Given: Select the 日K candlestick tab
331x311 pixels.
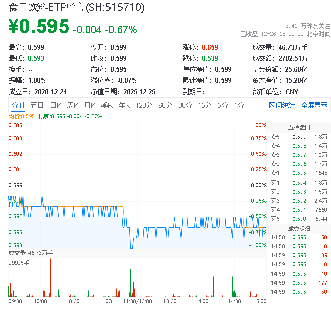Looking at the screenshot, I should pyautogui.click(x=56, y=105).
